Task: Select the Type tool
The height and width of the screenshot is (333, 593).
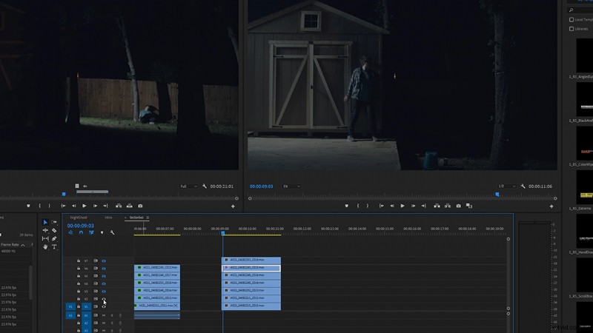Action: 54,247
